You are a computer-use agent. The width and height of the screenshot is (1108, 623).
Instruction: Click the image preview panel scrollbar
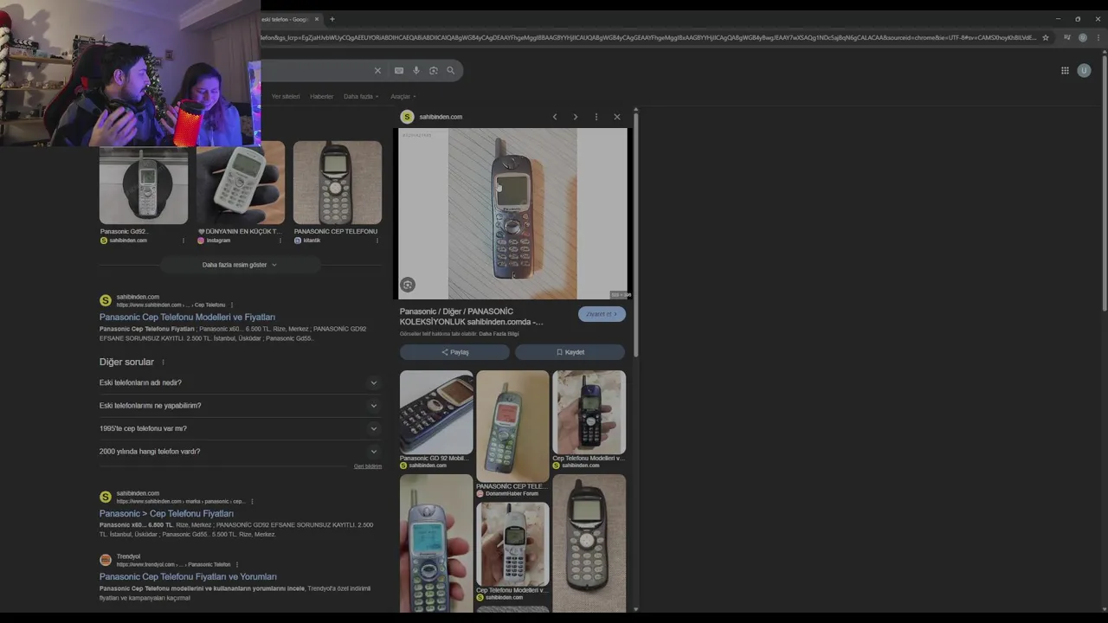tap(636, 234)
